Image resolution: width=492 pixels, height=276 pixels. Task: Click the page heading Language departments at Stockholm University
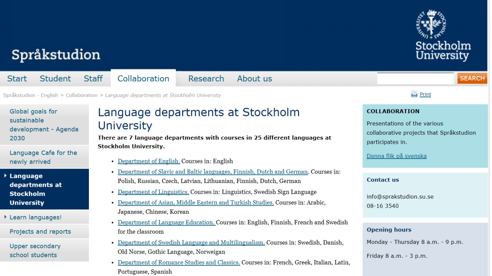tap(198, 119)
